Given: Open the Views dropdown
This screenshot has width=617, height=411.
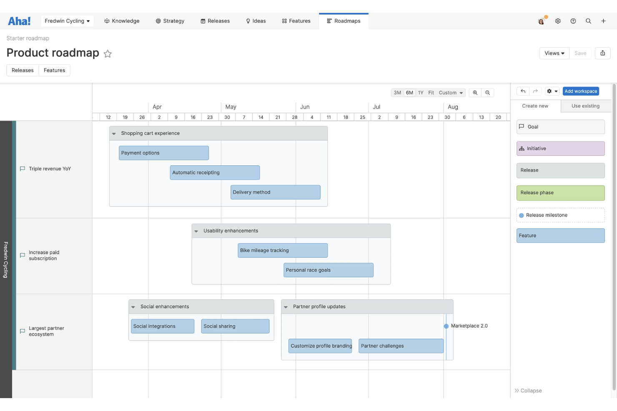Looking at the screenshot, I should (554, 53).
